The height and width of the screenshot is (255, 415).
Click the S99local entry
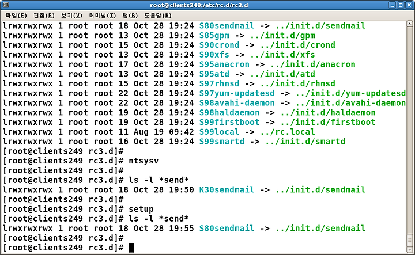pyautogui.click(x=219, y=132)
